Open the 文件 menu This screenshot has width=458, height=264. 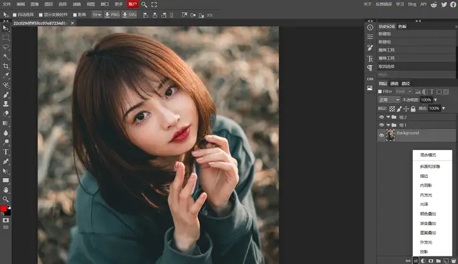click(x=7, y=4)
